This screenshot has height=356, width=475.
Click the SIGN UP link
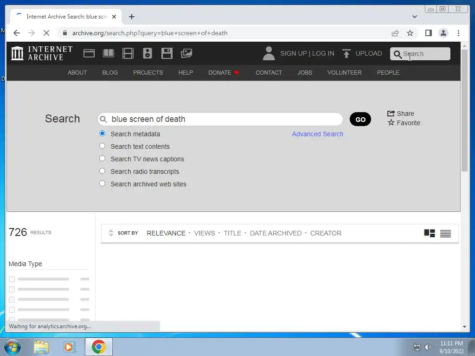click(294, 54)
